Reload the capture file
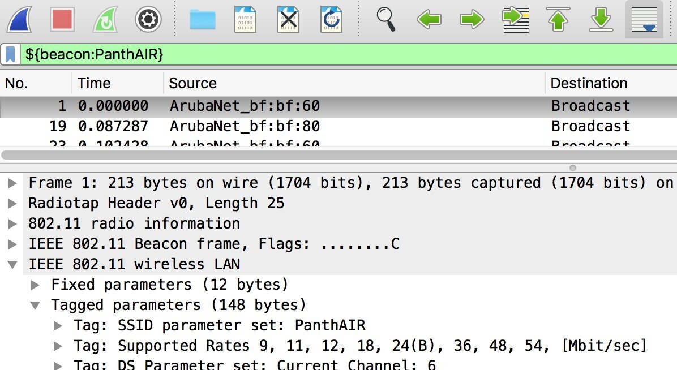Viewport: 677px width, 370px height. click(x=331, y=19)
